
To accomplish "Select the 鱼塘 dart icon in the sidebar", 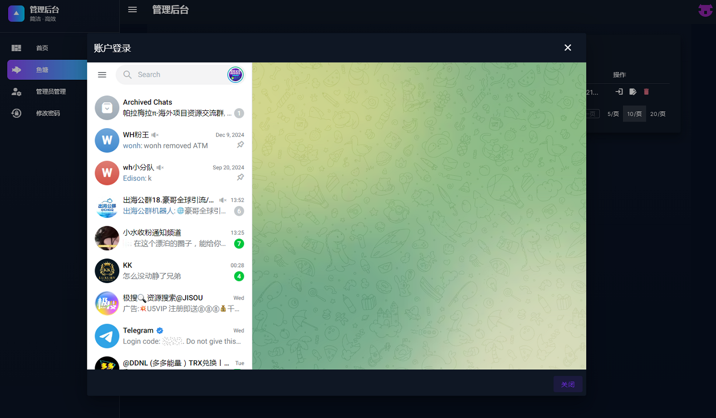I will [16, 69].
